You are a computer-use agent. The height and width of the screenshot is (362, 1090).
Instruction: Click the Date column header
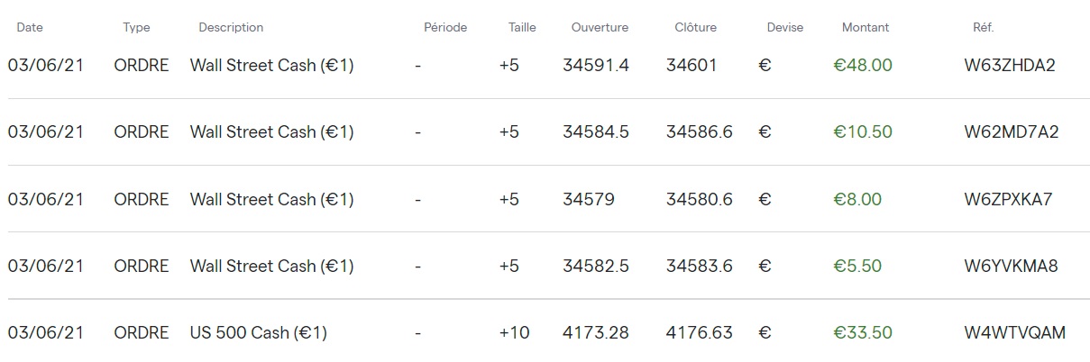30,27
